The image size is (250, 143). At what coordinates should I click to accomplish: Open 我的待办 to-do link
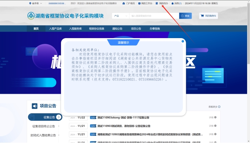163,3
